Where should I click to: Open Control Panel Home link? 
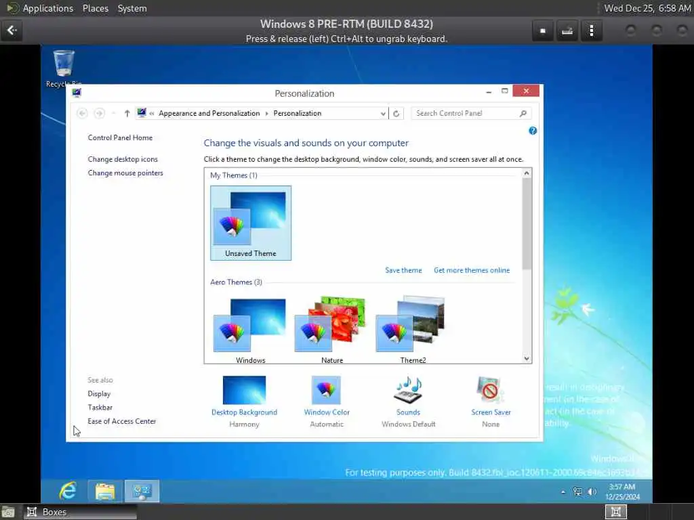[x=120, y=137]
